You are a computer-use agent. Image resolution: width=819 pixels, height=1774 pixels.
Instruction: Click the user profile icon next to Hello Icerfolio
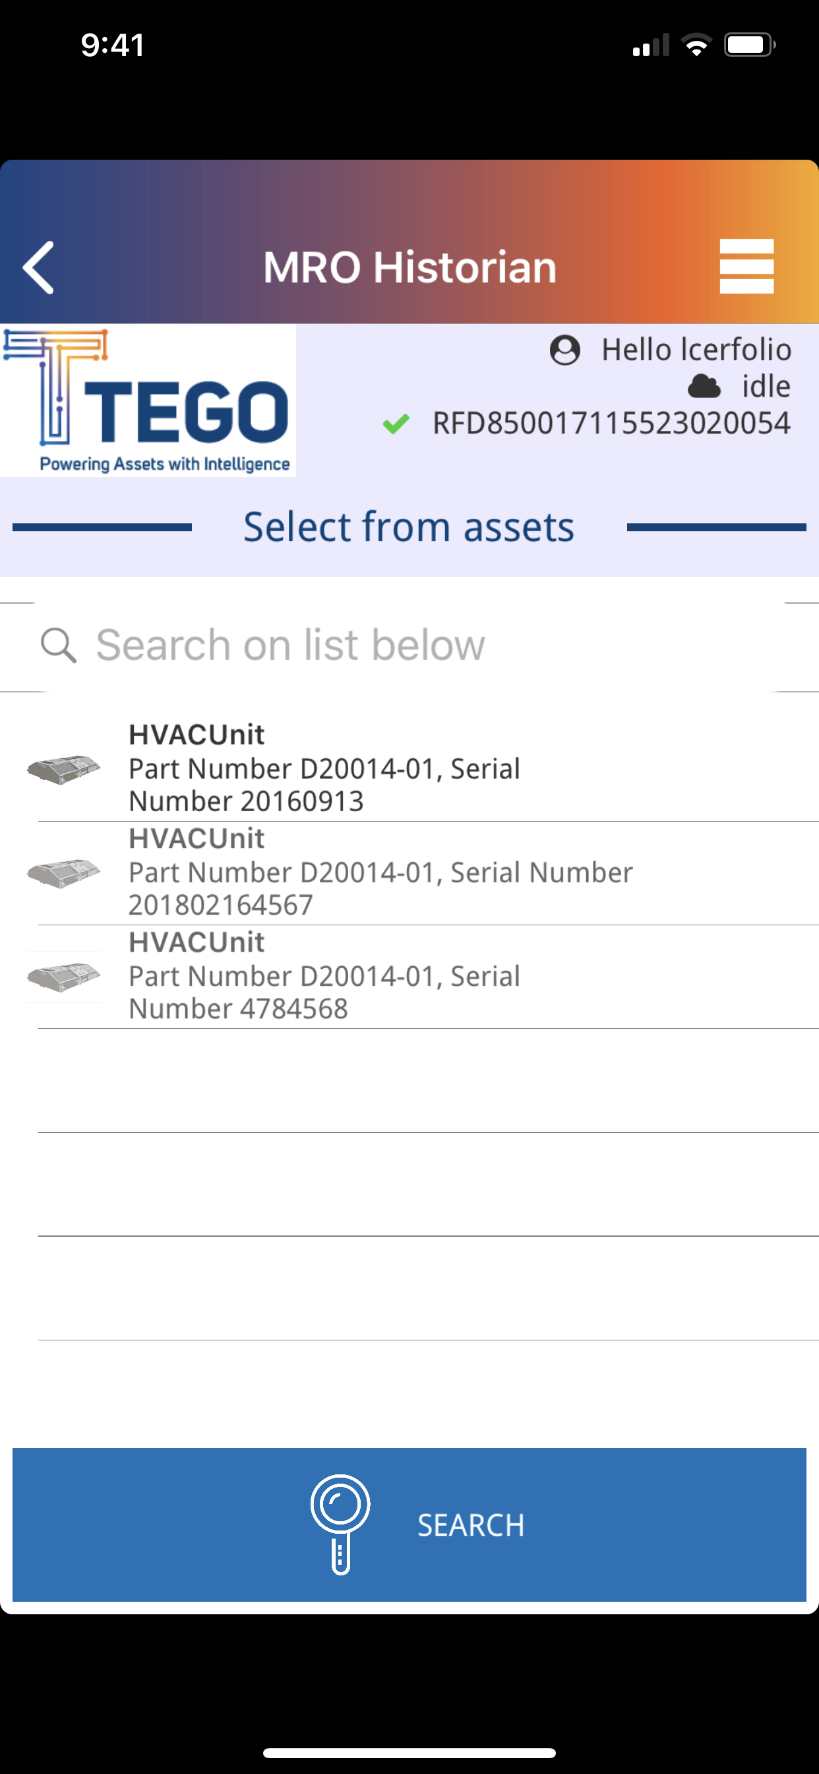click(566, 350)
